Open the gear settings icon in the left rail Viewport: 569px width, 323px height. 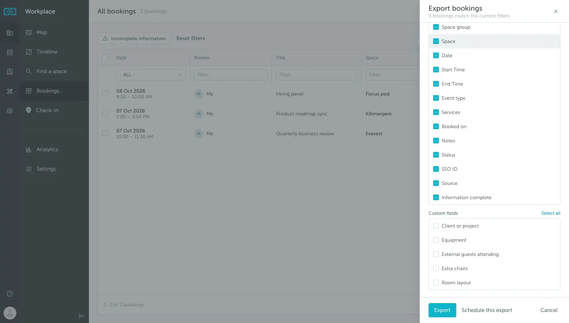point(10,111)
